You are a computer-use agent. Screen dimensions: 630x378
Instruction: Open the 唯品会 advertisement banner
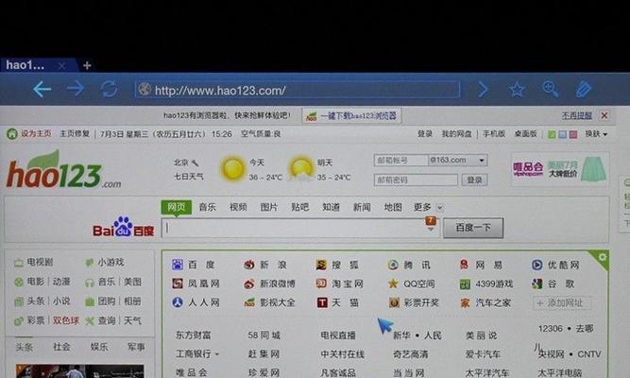[560, 169]
